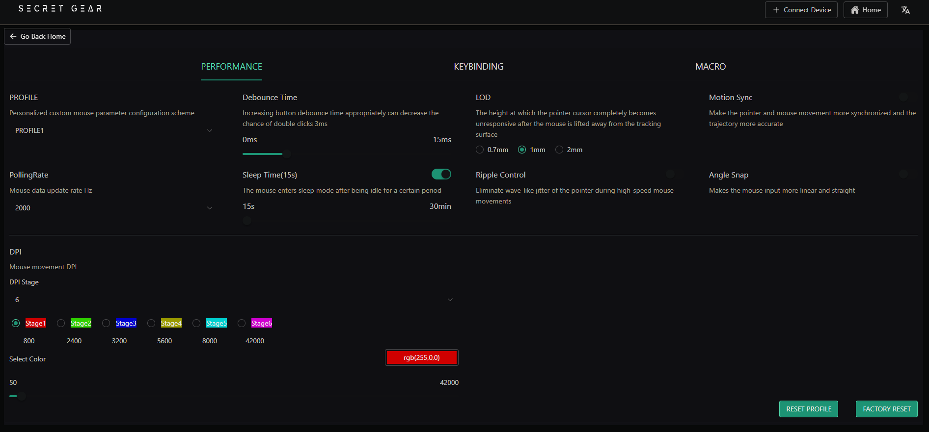Toggle the Sleep Time switch off
Image resolution: width=929 pixels, height=432 pixels.
[441, 174]
